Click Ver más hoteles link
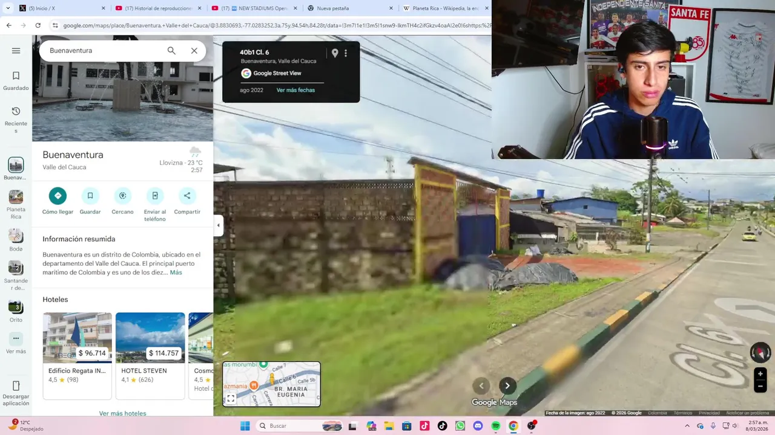775x435 pixels. point(123,413)
